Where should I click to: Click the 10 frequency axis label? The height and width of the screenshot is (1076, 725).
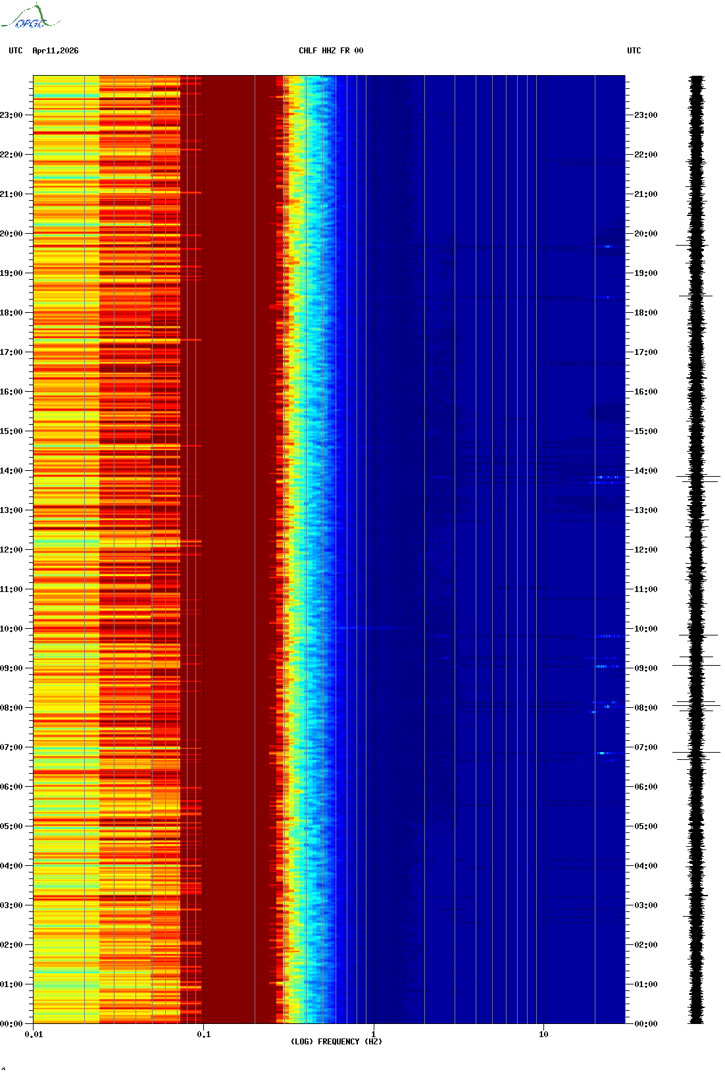tap(543, 1035)
